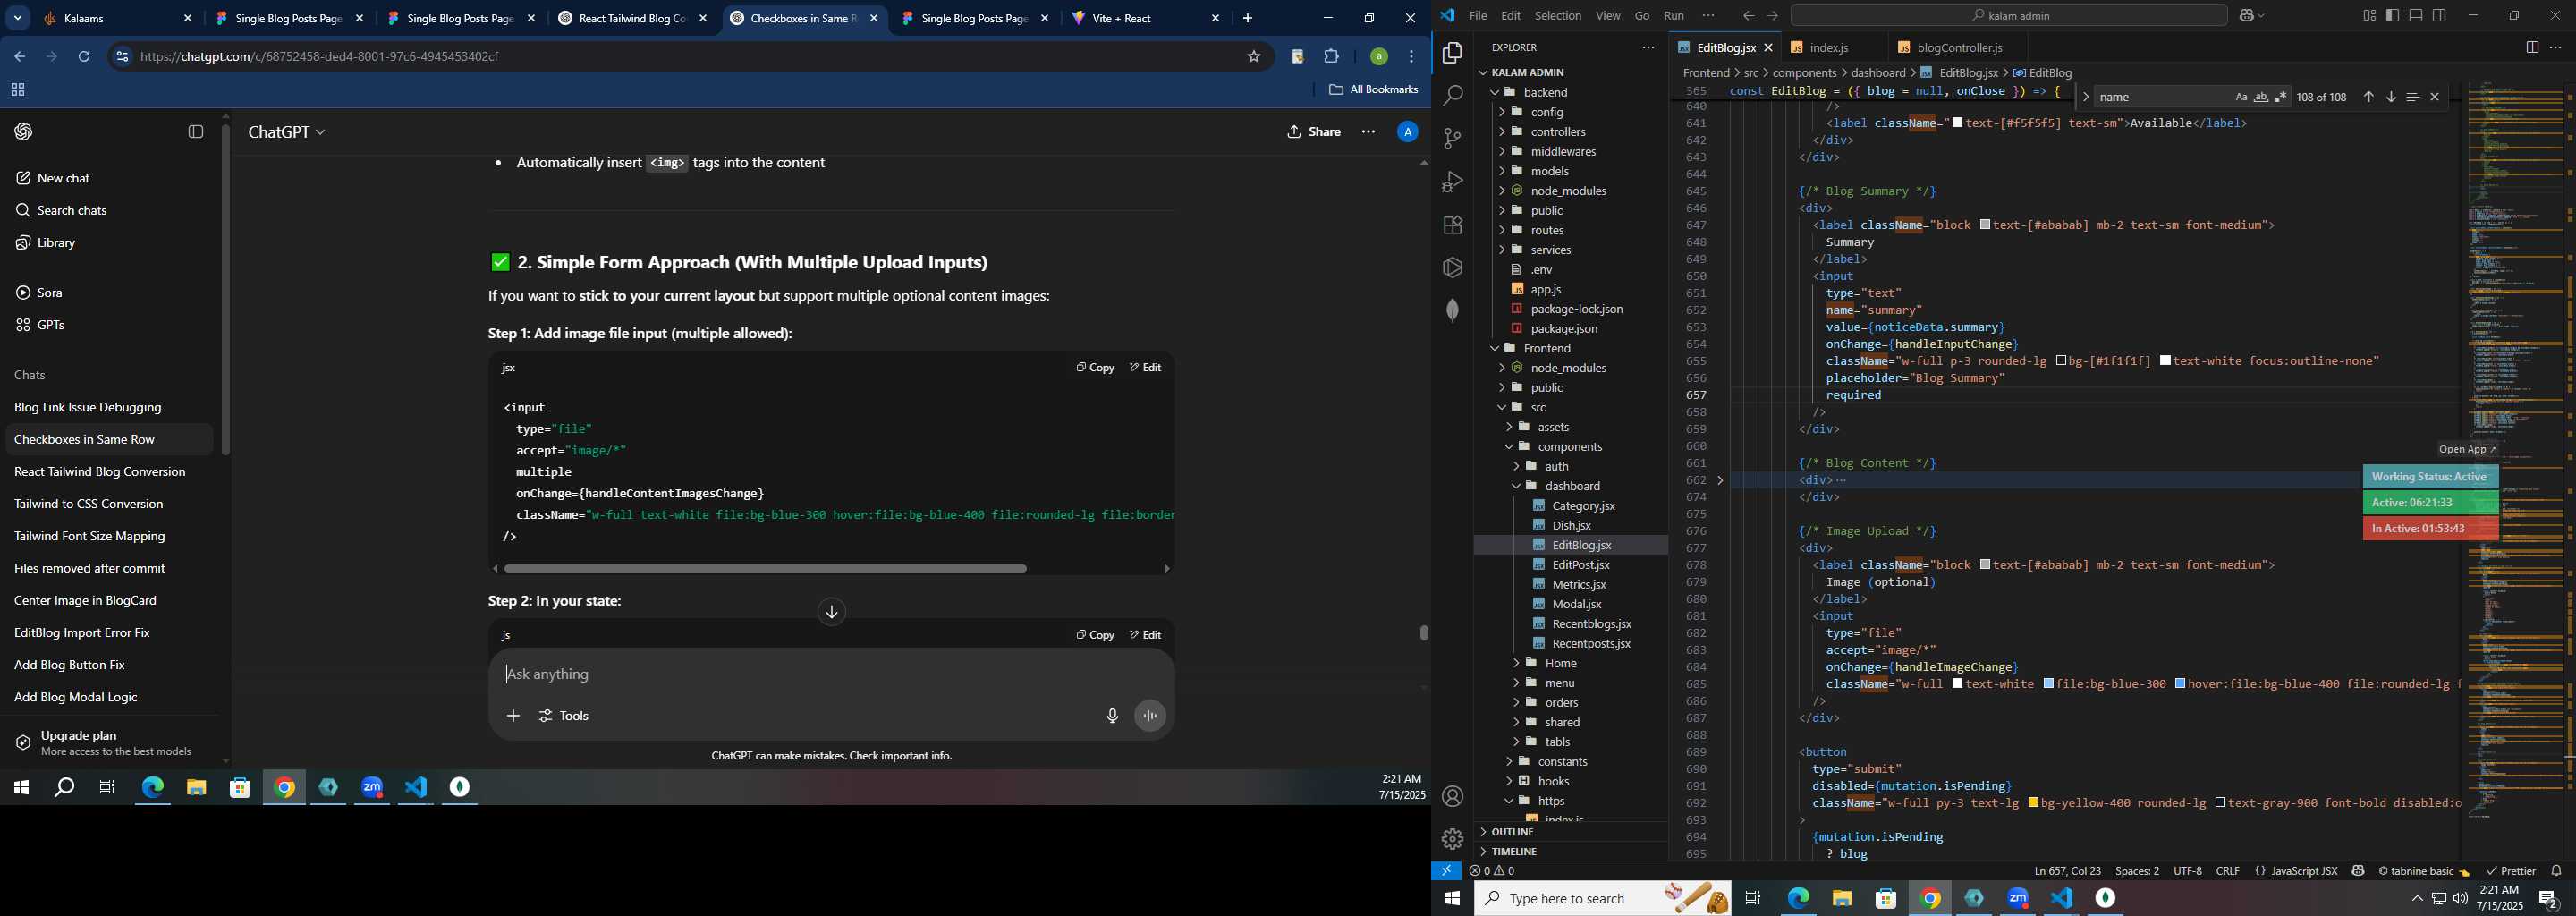This screenshot has width=2576, height=916.
Task: Go to next match in find widget
Action: (2391, 97)
